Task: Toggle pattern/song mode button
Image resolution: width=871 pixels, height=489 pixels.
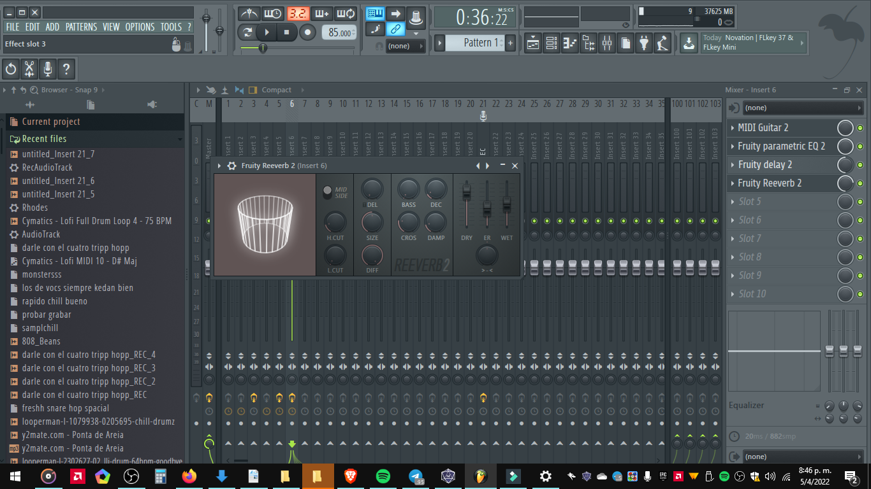Action: 248,32
